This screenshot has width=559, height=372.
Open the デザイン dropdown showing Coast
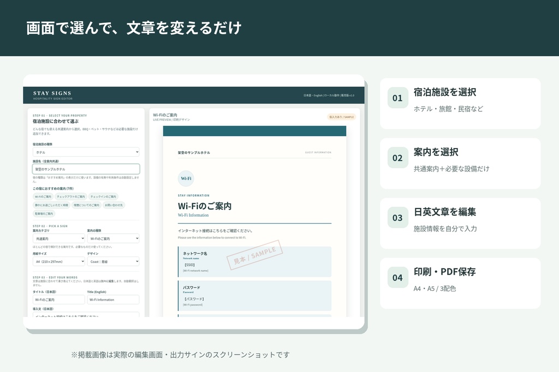tap(113, 261)
